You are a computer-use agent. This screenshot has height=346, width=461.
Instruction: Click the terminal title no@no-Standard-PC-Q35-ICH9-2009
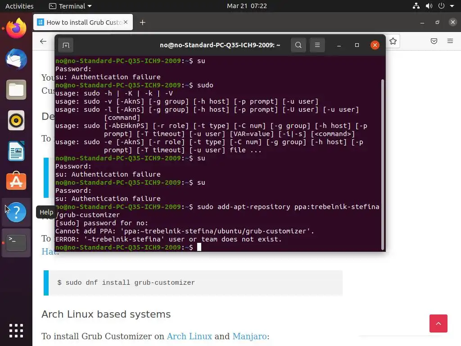pos(220,45)
